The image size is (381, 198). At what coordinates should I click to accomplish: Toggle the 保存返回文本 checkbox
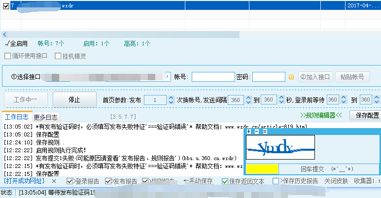coord(225,181)
